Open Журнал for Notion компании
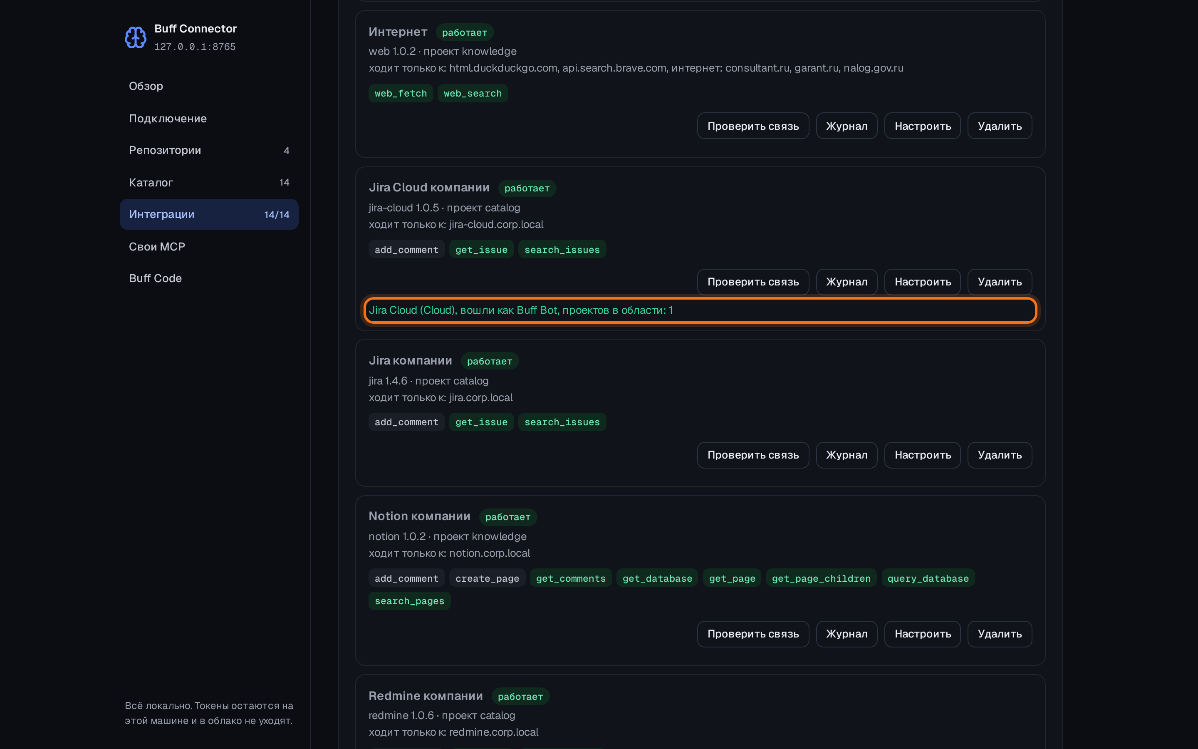 pyautogui.click(x=847, y=634)
